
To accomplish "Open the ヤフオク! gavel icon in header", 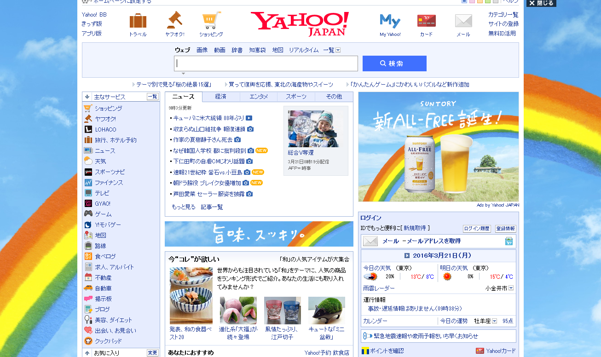I will point(175,20).
